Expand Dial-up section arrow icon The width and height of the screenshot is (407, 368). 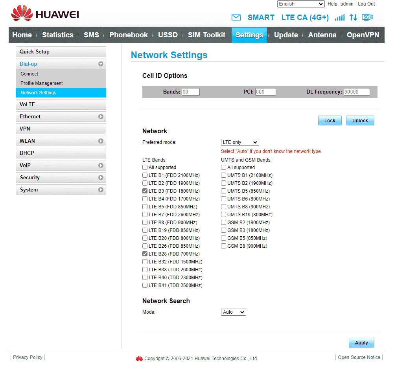101,64
